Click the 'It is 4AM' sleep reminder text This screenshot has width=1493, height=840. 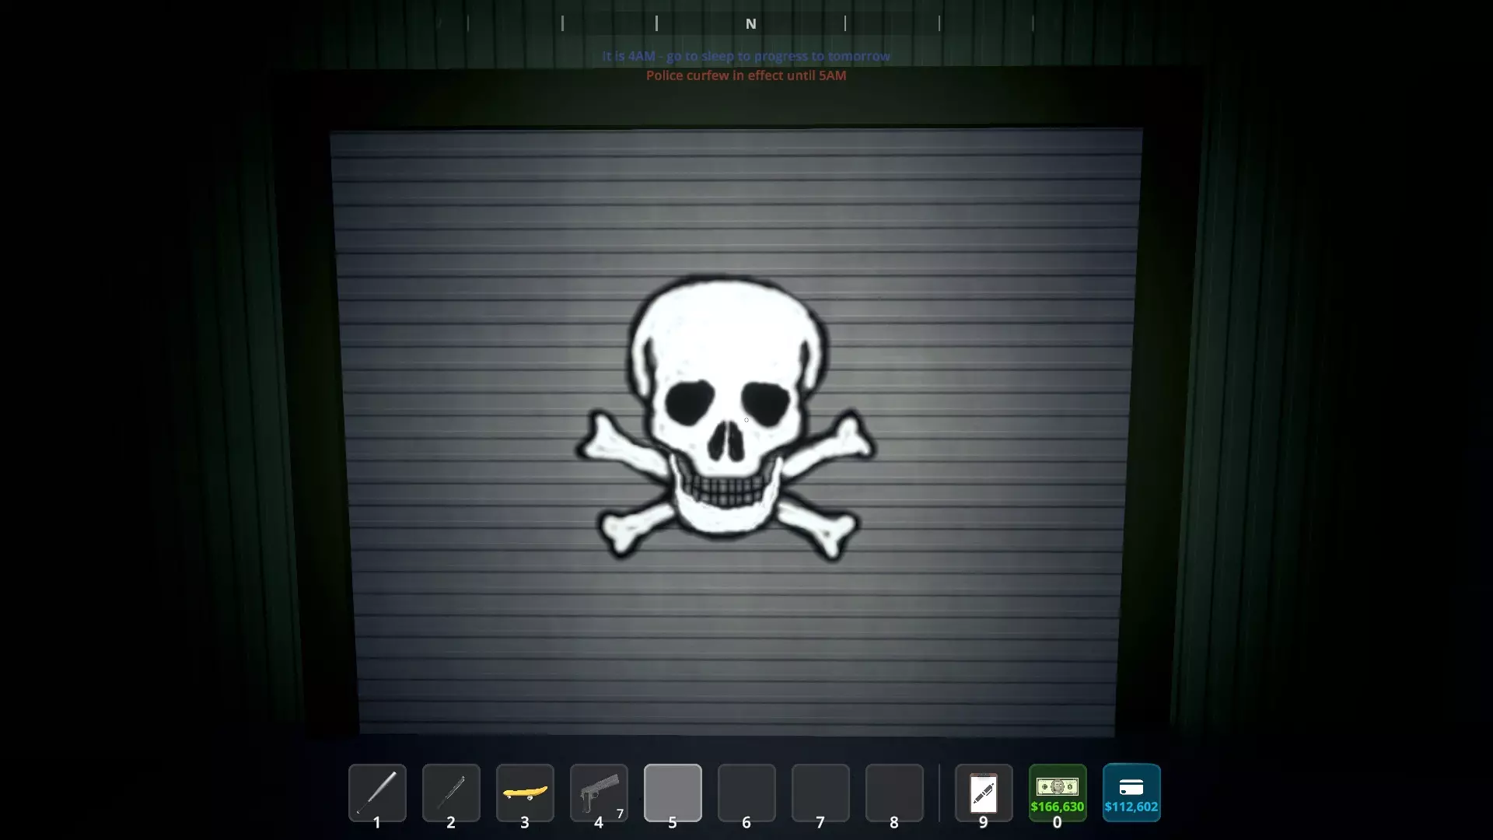[x=746, y=56]
